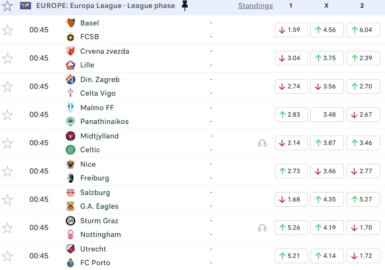Click the headphones icon for Midtjylland vs Celtic
385x270 pixels.
pos(262,143)
